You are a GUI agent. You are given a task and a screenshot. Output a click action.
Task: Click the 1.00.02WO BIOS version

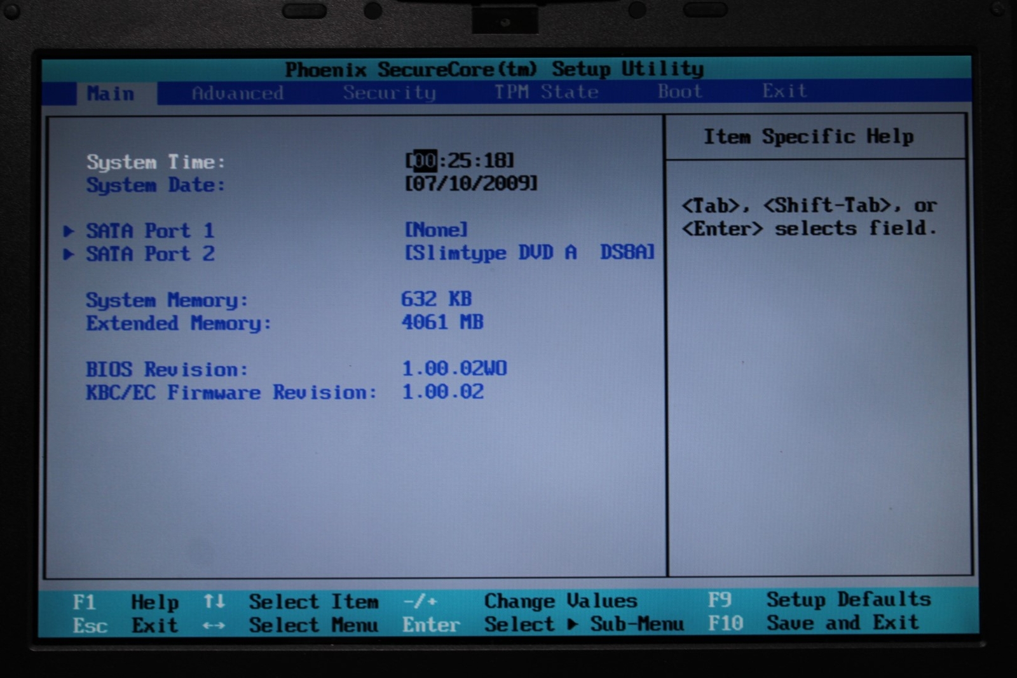coord(454,368)
